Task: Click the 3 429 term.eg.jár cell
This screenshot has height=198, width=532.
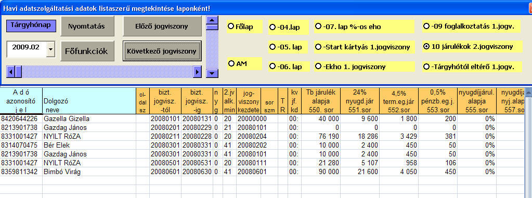Action: 399,136
